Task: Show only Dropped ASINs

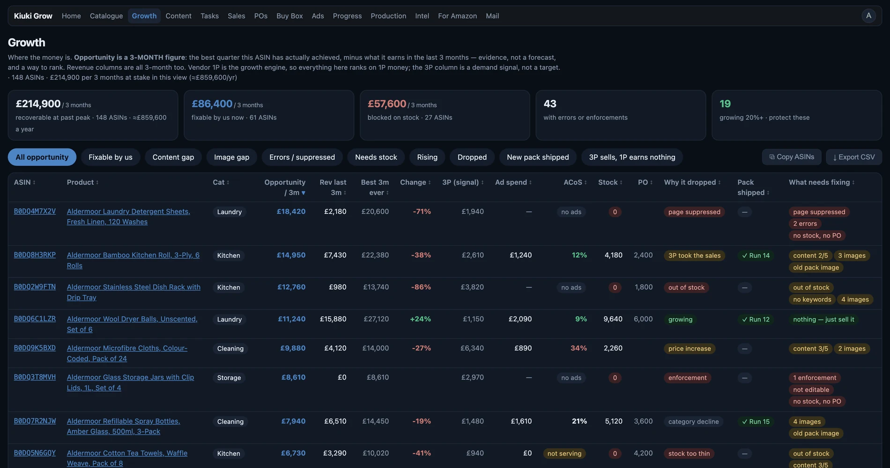Action: coord(472,157)
